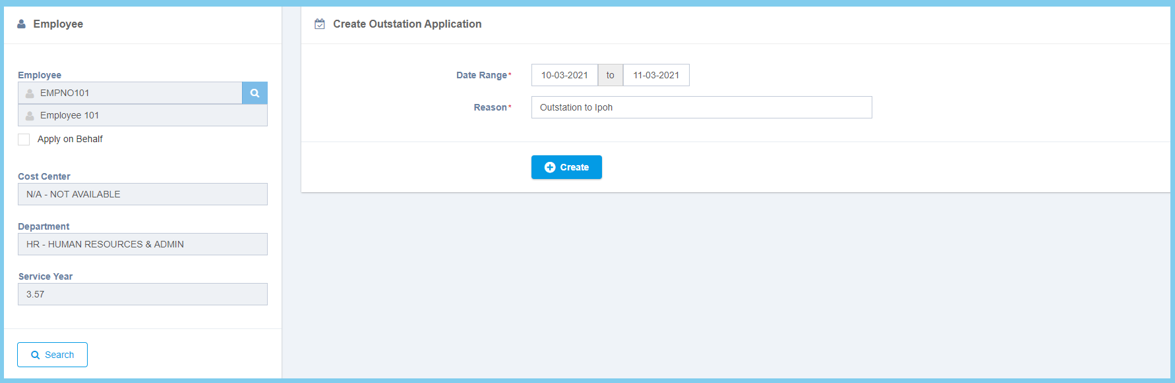Click the plus icon on the Create button
The image size is (1175, 383).
coord(549,167)
